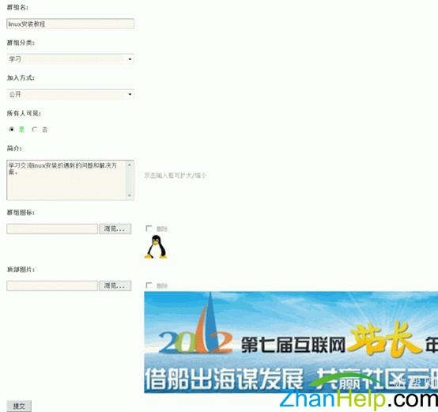
Task: Click the textarea scrollbar up arrow
Action: (130, 164)
